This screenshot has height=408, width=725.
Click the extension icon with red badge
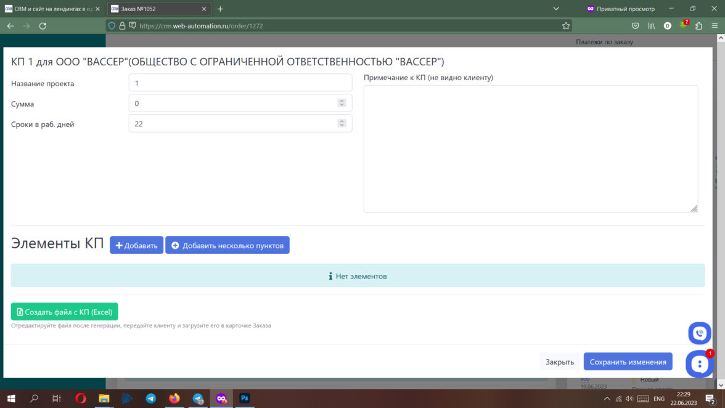tap(683, 25)
